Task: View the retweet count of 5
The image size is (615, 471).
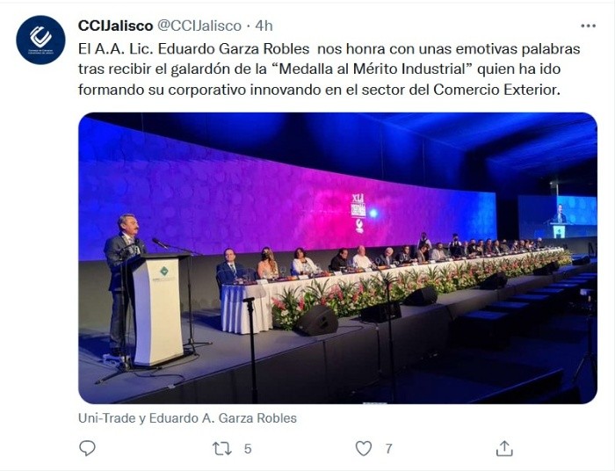Action: (x=248, y=448)
